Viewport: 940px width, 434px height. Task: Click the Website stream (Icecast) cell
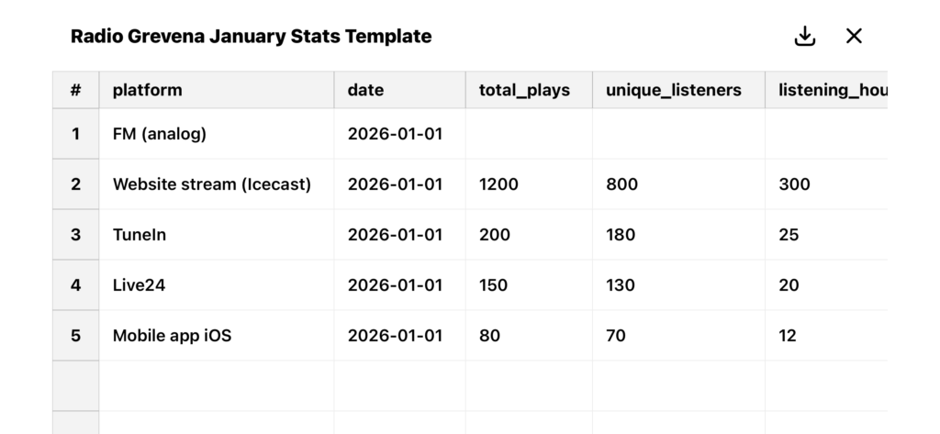(217, 184)
